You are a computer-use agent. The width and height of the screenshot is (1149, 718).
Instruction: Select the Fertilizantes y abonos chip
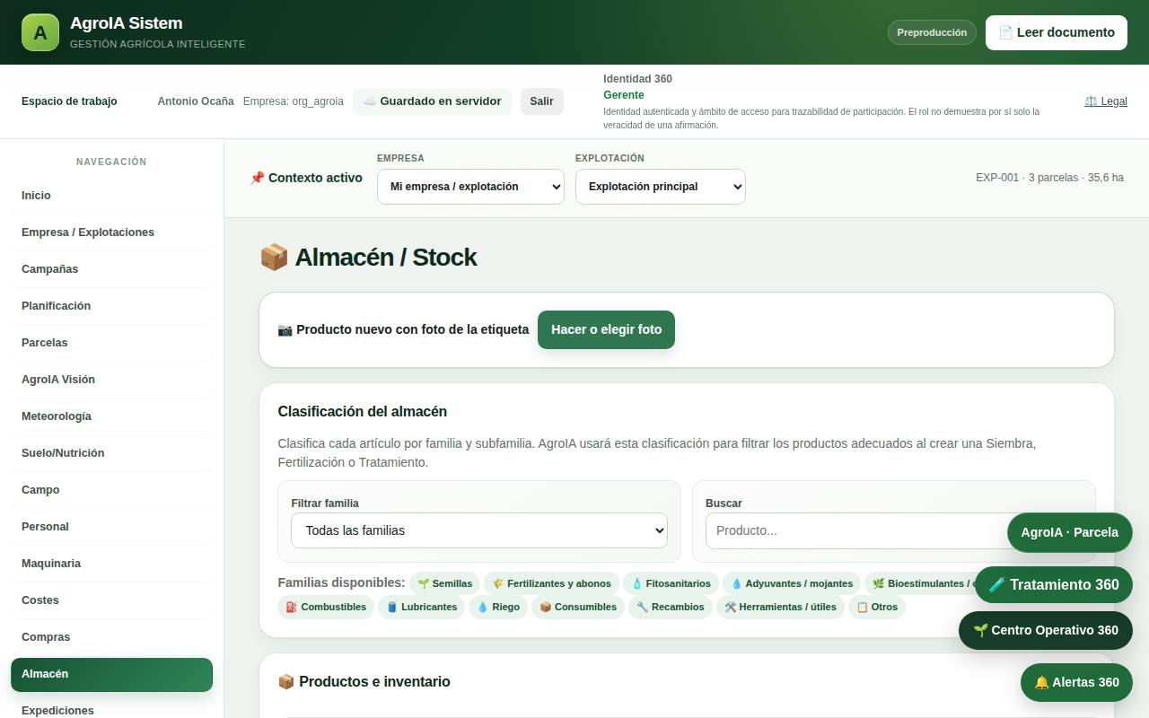551,583
